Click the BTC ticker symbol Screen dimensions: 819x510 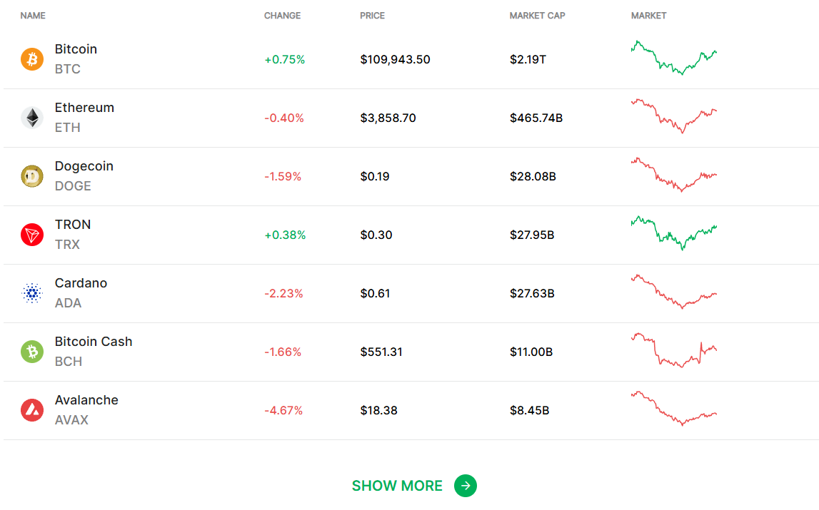coord(67,69)
